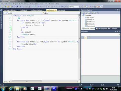The height and width of the screenshot is (91, 121).
Task: Open the Debug configuration dropdown
Action: coord(79,7)
